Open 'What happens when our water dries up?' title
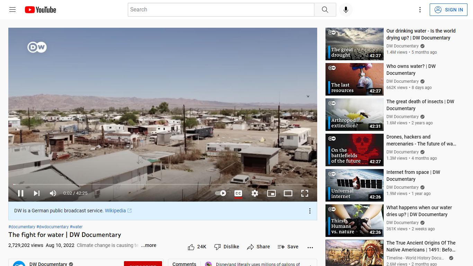The width and height of the screenshot is (473, 266). (419, 211)
